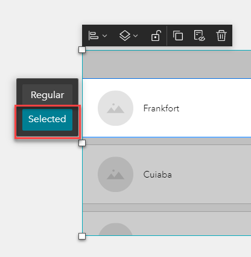Click the top-left resize handle
251x257 pixels.
coord(82,49)
